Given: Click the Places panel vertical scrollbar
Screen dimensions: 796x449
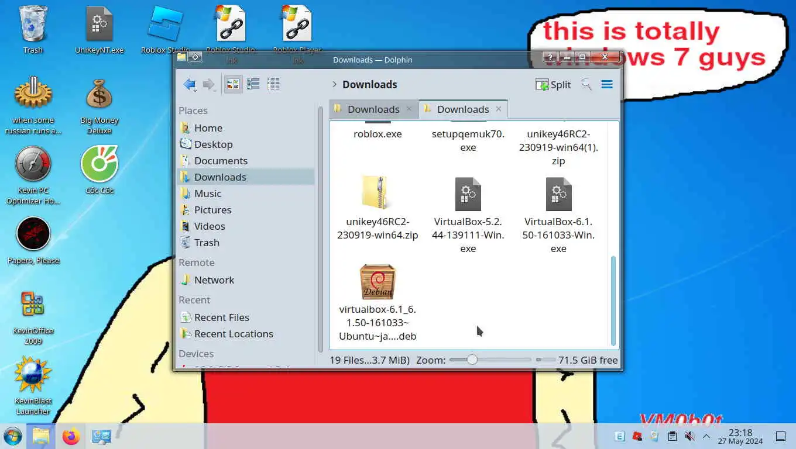Looking at the screenshot, I should tap(321, 228).
